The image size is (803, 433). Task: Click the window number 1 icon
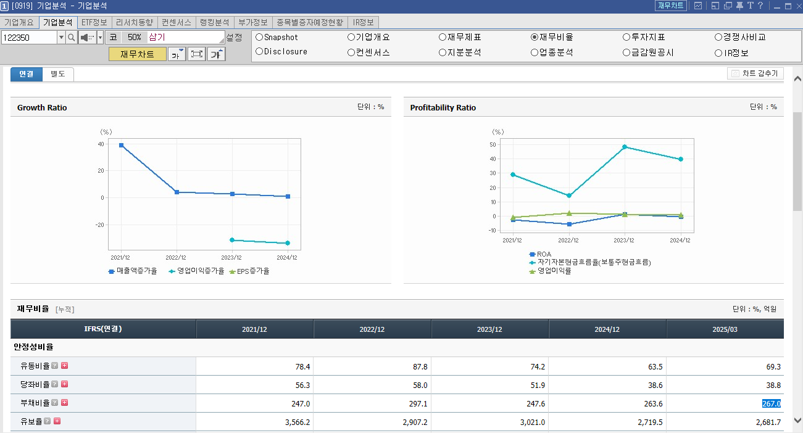click(5, 6)
